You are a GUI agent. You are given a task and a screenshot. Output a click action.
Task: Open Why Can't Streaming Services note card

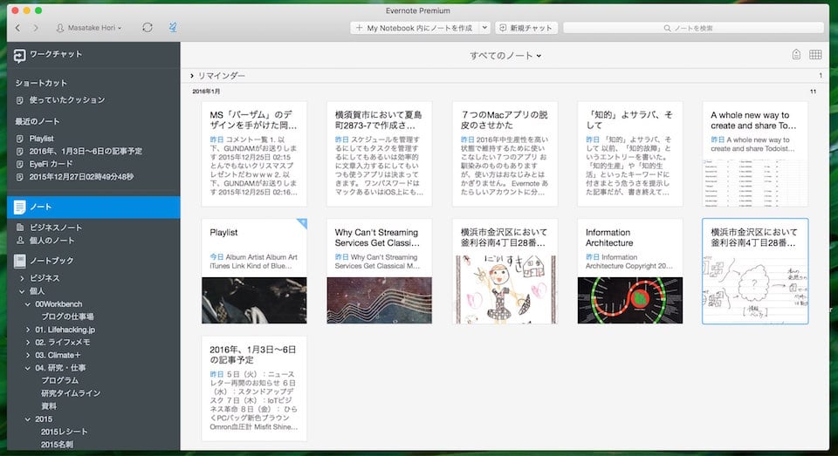380,271
